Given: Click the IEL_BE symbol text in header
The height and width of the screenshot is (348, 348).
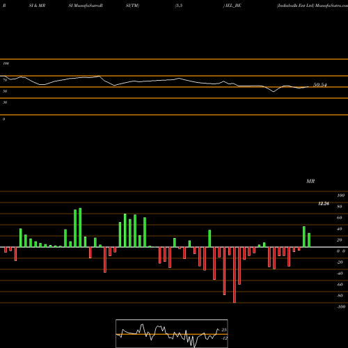Looking at the screenshot, I should [233, 6].
